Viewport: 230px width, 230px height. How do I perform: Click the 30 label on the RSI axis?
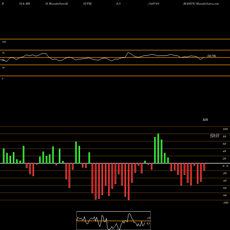click(3, 68)
